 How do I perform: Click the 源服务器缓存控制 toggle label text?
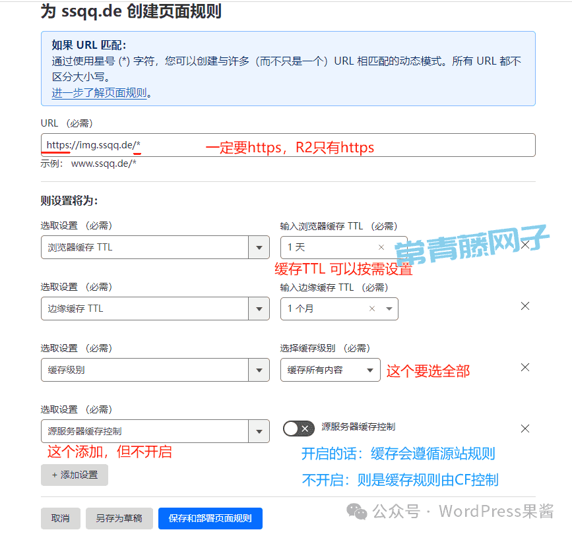pos(358,427)
